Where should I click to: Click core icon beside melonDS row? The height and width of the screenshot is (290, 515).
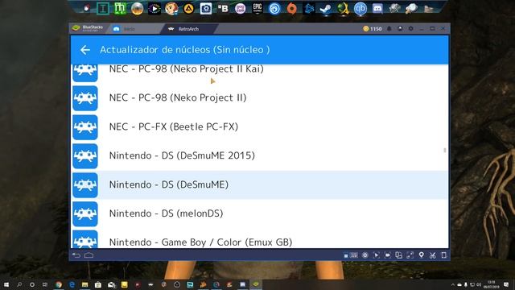(x=85, y=213)
